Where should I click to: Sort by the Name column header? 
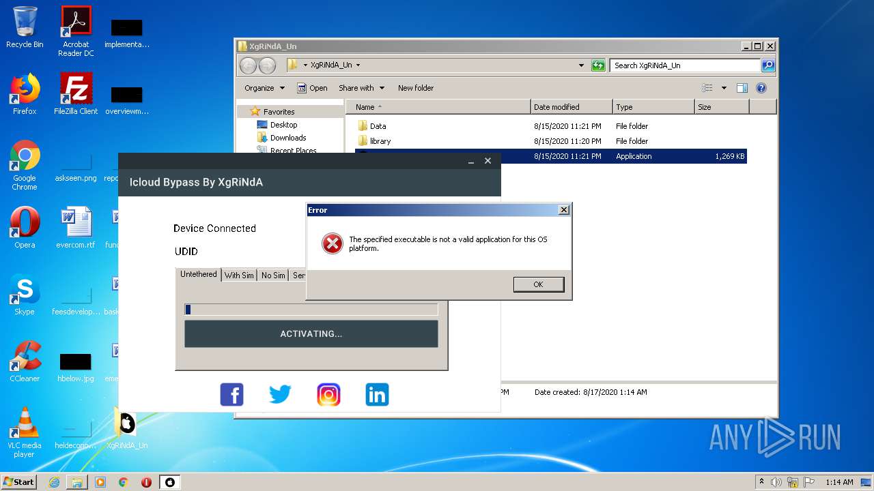438,107
